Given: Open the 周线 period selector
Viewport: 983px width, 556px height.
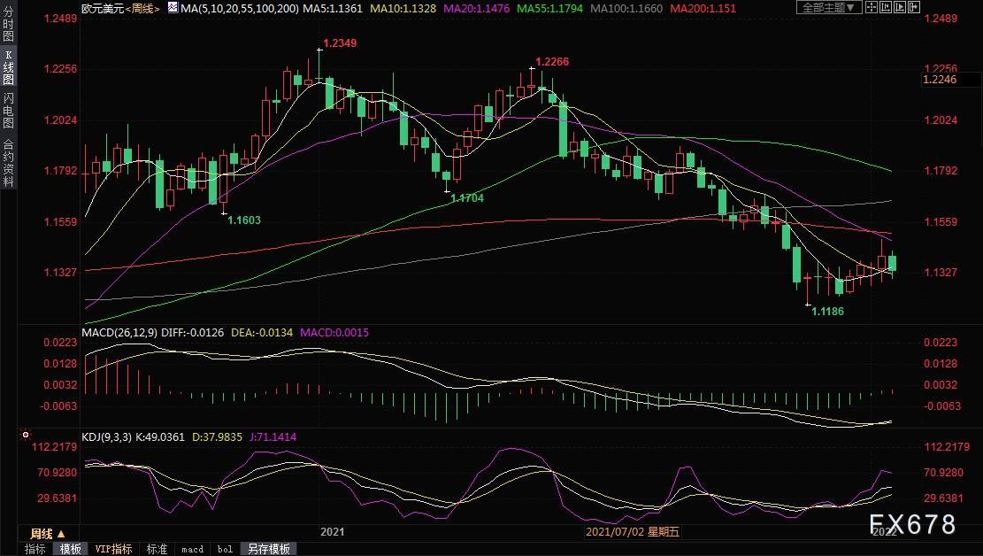Looking at the screenshot, I should (48, 534).
